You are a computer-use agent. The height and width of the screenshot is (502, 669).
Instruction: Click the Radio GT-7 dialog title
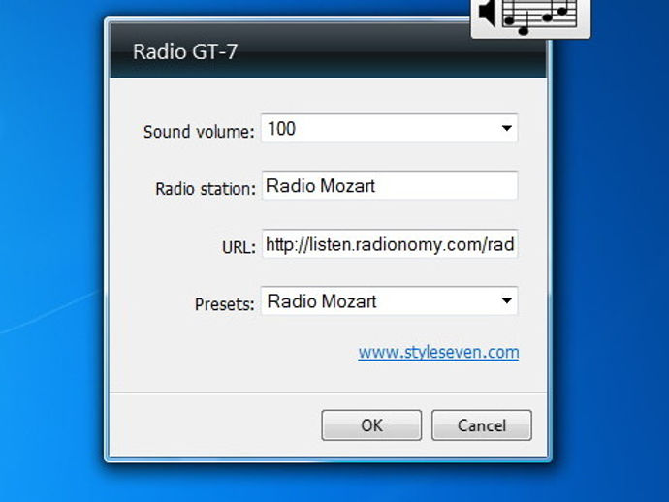coord(185,51)
